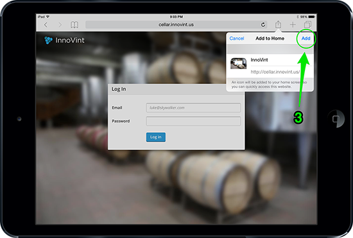Tap the battery indicator in status bar

click(311, 17)
